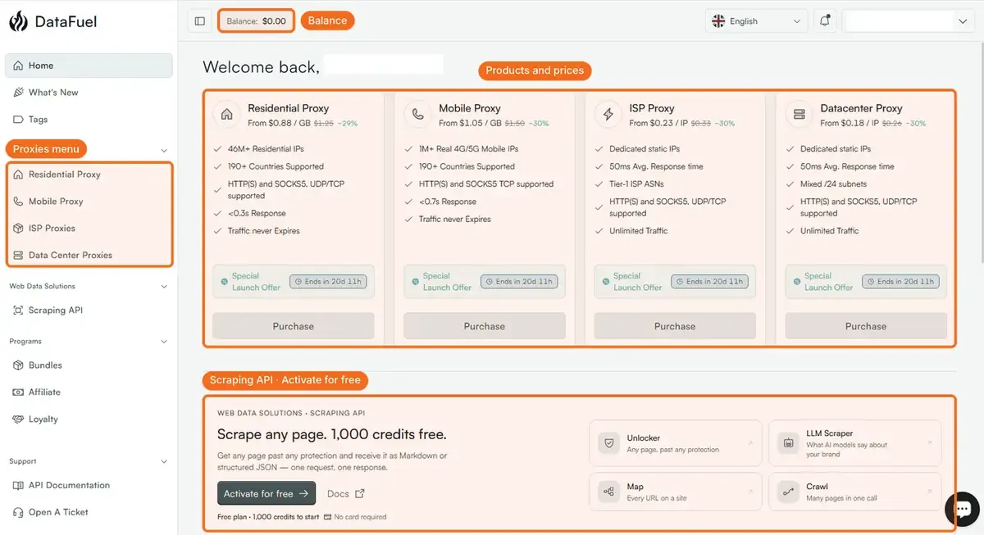Open the account dropdown at top right
Viewport: 984px width, 535px height.
tap(909, 21)
